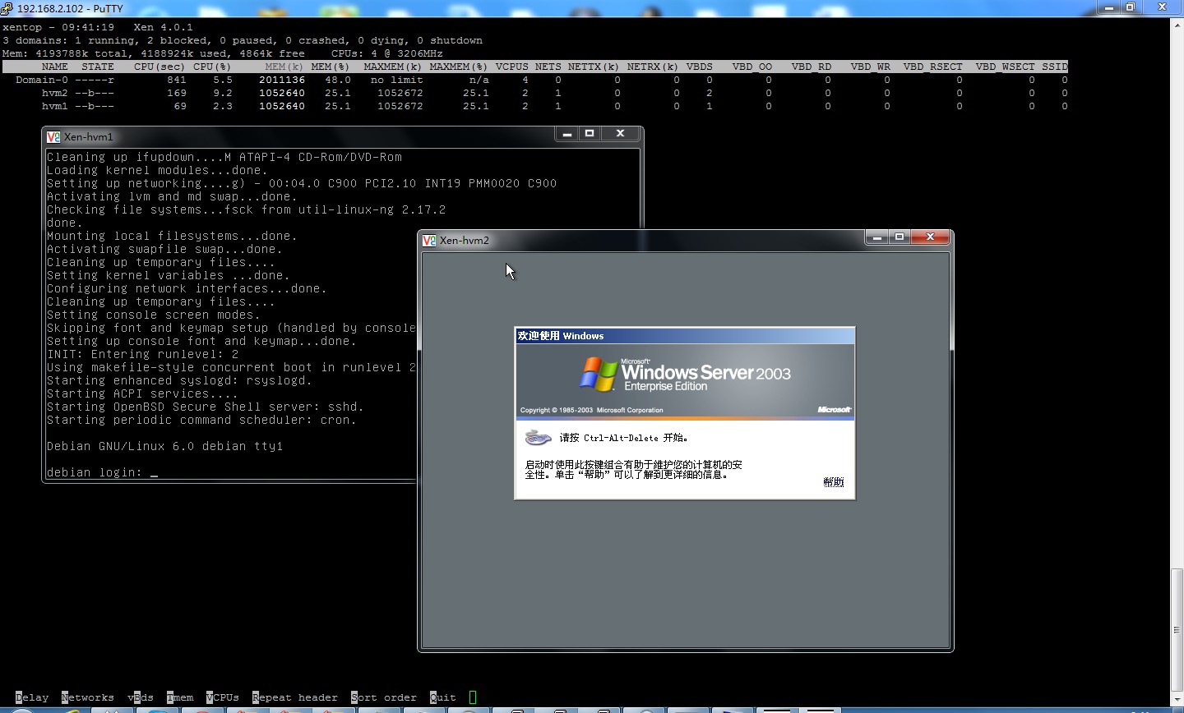Click the 'CPUs: 4 @ 3206MHz' text
The image size is (1184, 713).
point(387,53)
